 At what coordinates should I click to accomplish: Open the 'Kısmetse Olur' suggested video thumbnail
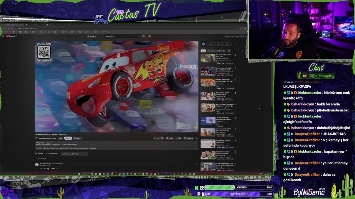pyautogui.click(x=208, y=71)
